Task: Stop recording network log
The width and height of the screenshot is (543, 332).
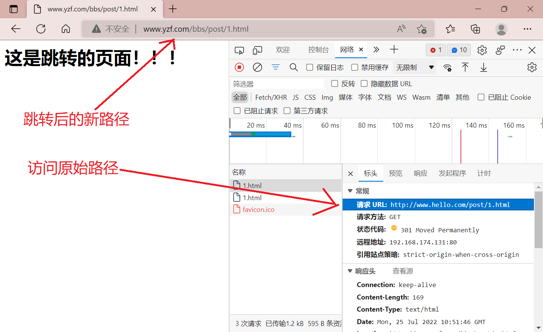Action: tap(239, 67)
